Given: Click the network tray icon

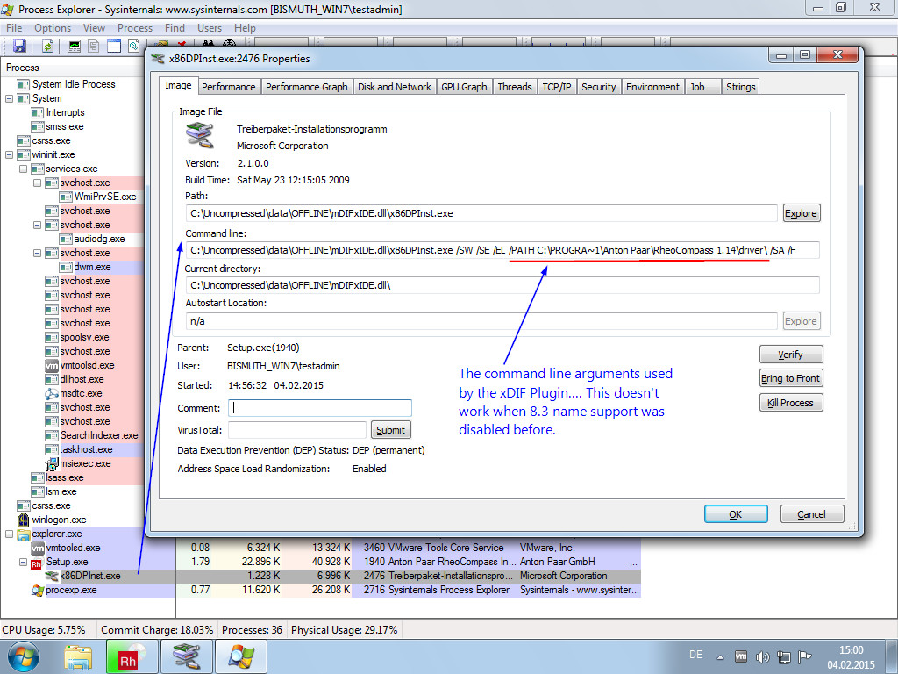Looking at the screenshot, I should pyautogui.click(x=783, y=656).
